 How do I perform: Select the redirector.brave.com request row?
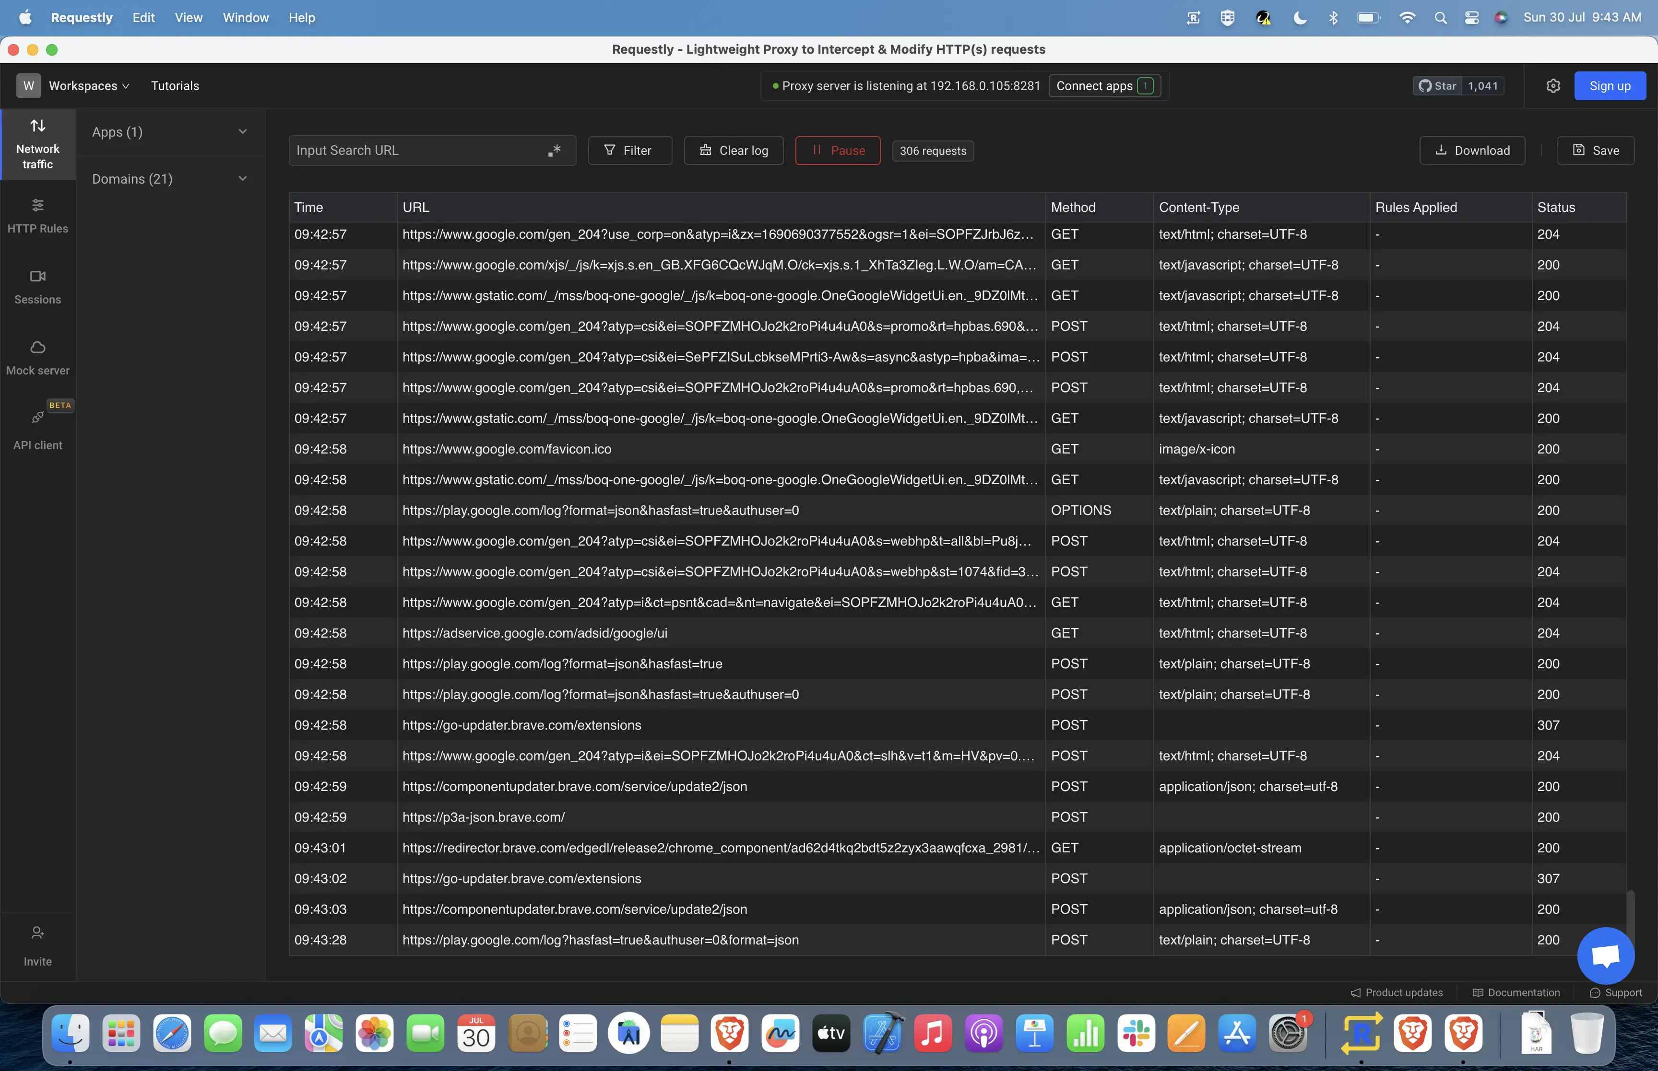click(x=958, y=848)
